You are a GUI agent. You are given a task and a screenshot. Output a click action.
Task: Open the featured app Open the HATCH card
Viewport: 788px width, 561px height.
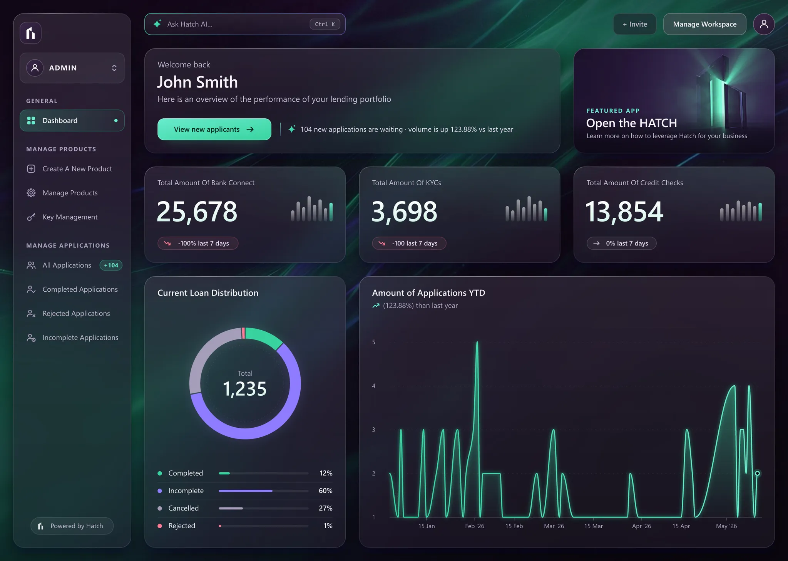tap(674, 101)
